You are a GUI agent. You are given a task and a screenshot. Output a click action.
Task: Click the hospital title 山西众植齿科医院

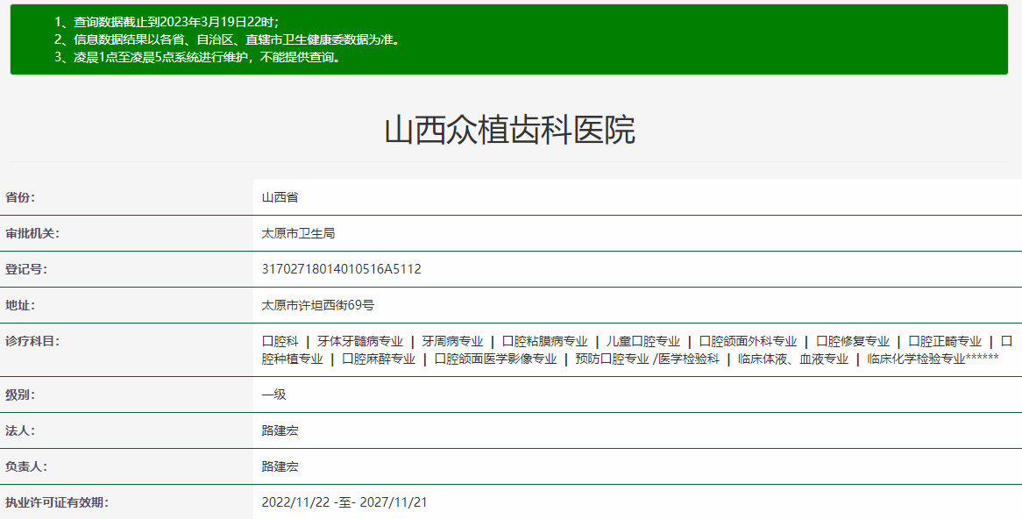pos(510,130)
